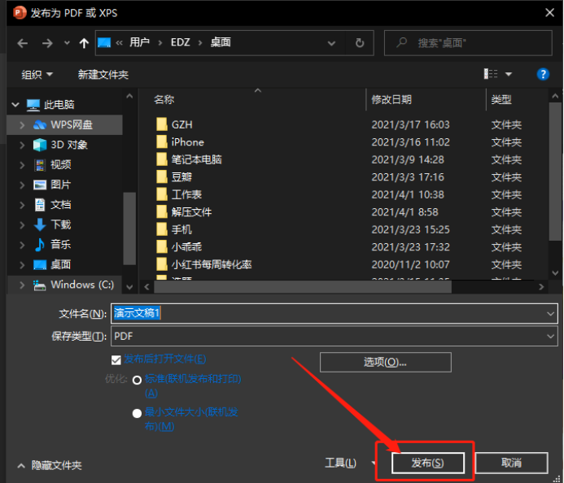
Task: Click the 取消 button
Action: pyautogui.click(x=511, y=463)
